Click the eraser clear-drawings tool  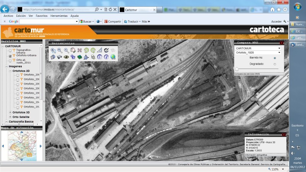[106, 50]
